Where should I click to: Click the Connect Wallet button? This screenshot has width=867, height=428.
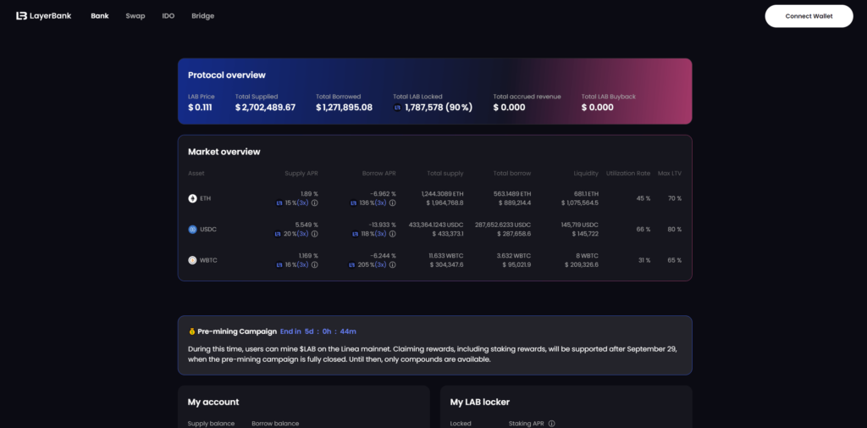tap(809, 16)
